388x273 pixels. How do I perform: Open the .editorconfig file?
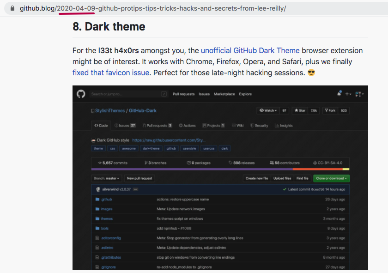111,238
